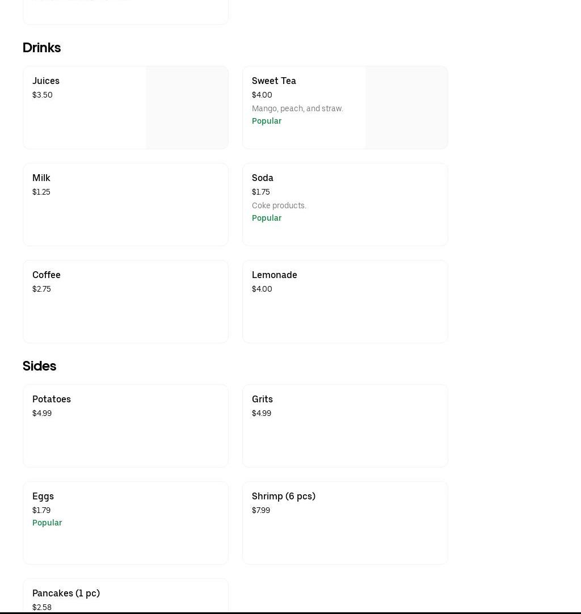Image resolution: width=581 pixels, height=614 pixels.
Task: Click the Drinks section heading
Action: point(41,48)
